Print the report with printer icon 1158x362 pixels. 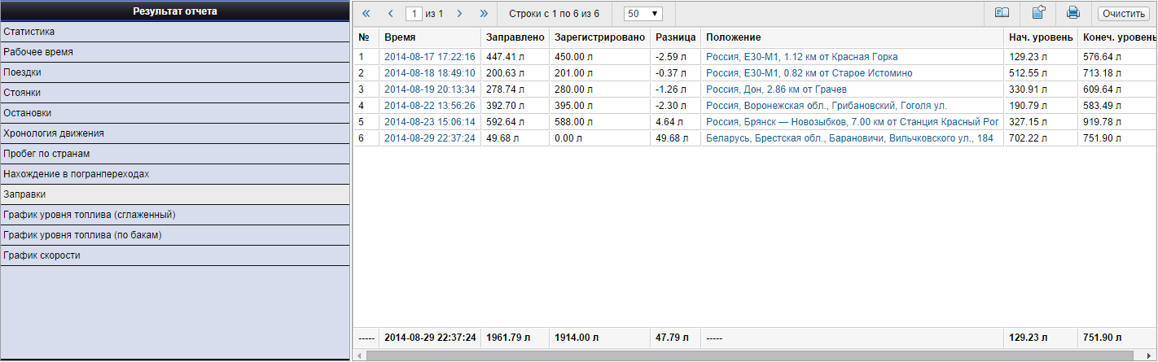(1073, 13)
